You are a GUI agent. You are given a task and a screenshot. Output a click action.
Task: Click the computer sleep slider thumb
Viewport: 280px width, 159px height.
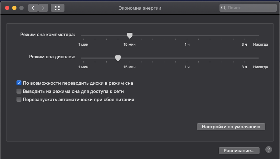pos(130,35)
